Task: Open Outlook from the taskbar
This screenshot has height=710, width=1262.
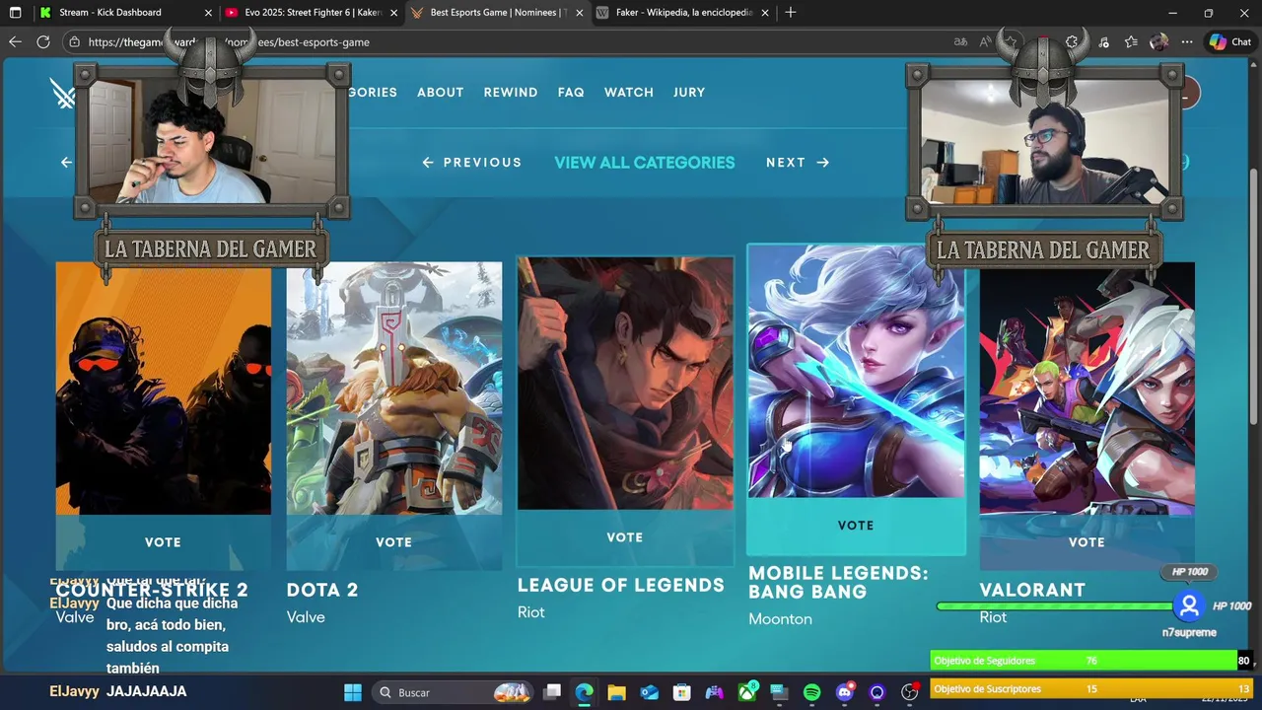Action: click(649, 692)
